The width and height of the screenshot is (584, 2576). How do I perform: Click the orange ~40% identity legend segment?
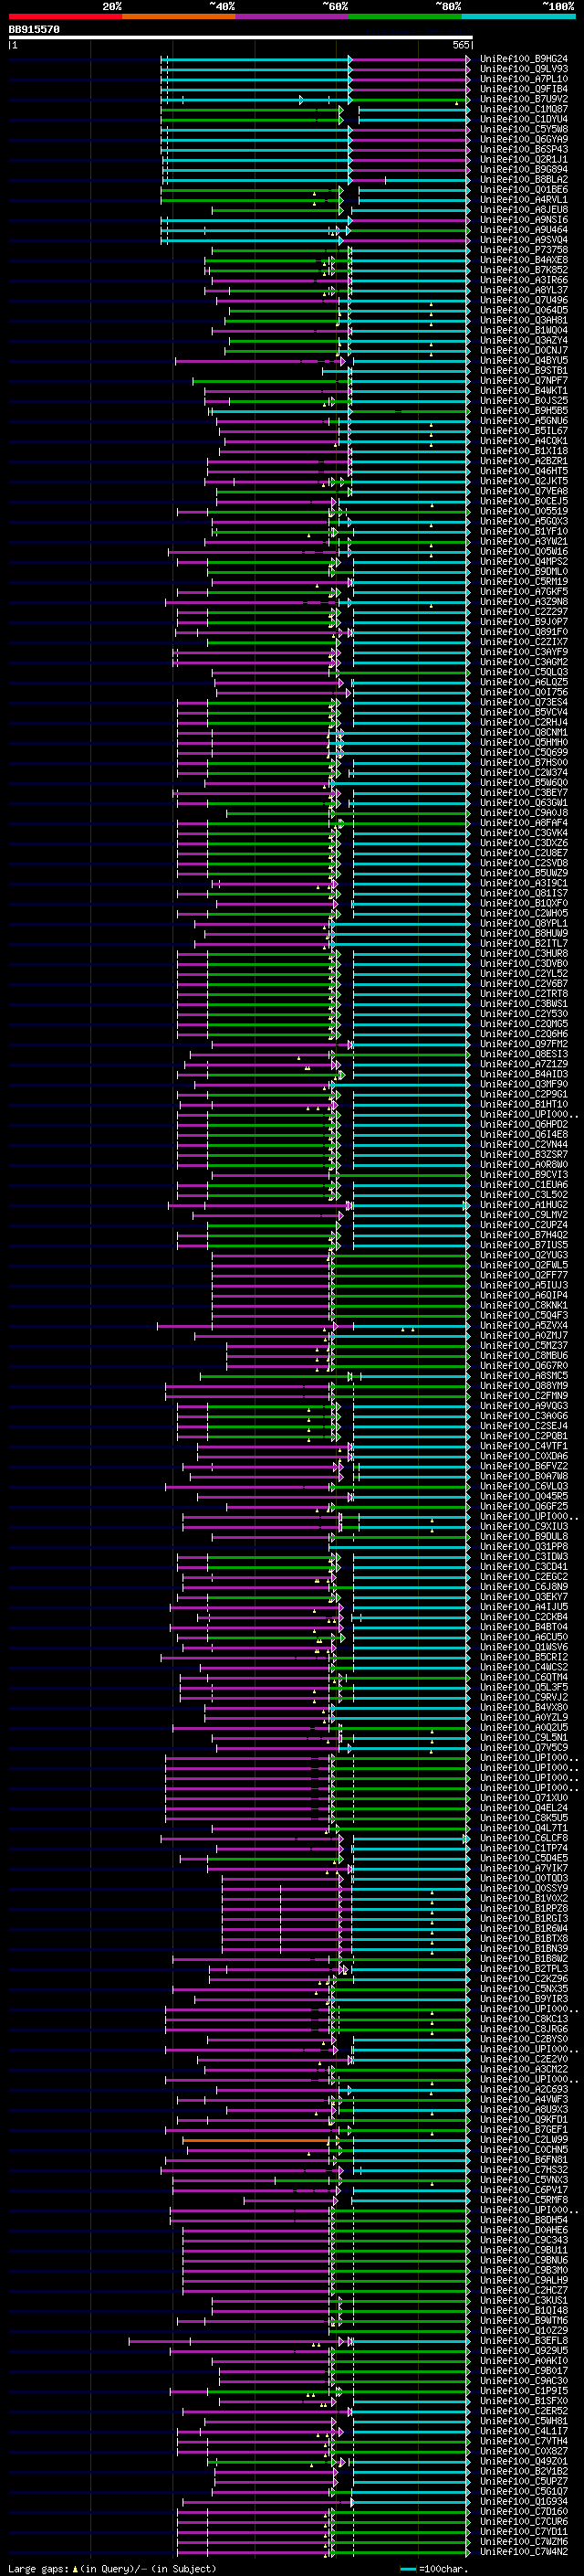(179, 16)
